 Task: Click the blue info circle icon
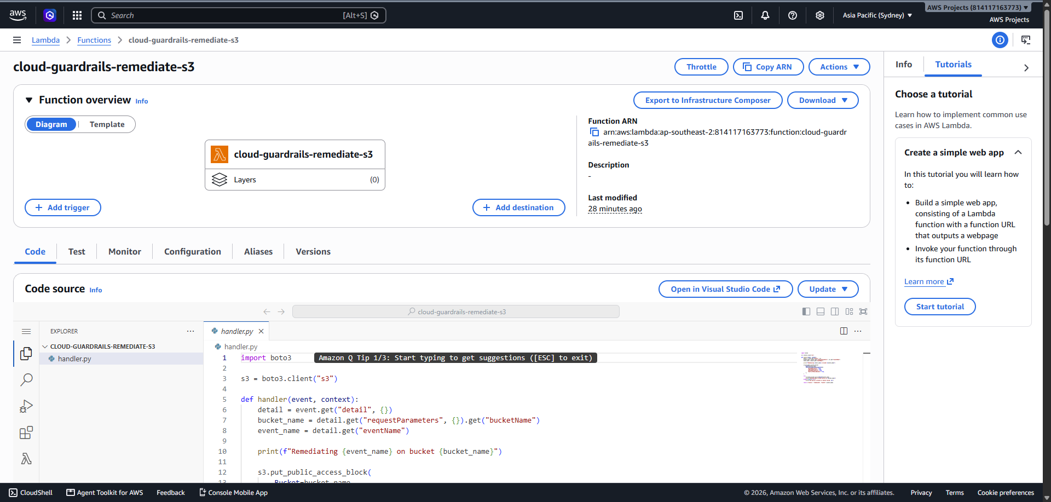1000,40
